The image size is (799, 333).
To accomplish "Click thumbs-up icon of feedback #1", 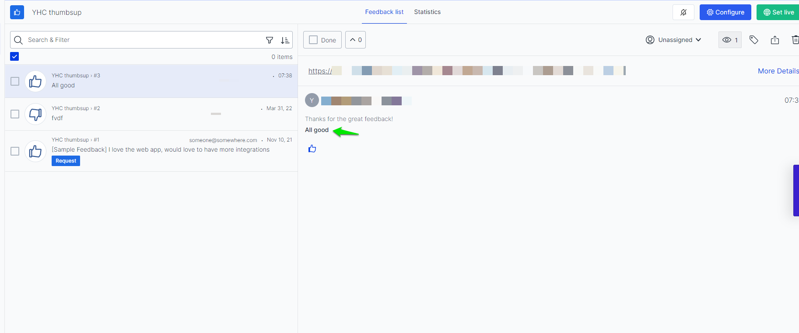I will click(35, 151).
